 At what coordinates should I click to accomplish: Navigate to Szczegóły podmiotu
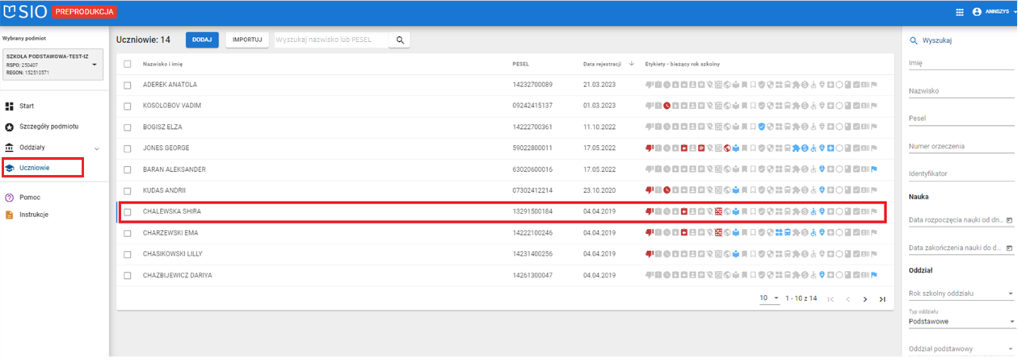tap(48, 127)
